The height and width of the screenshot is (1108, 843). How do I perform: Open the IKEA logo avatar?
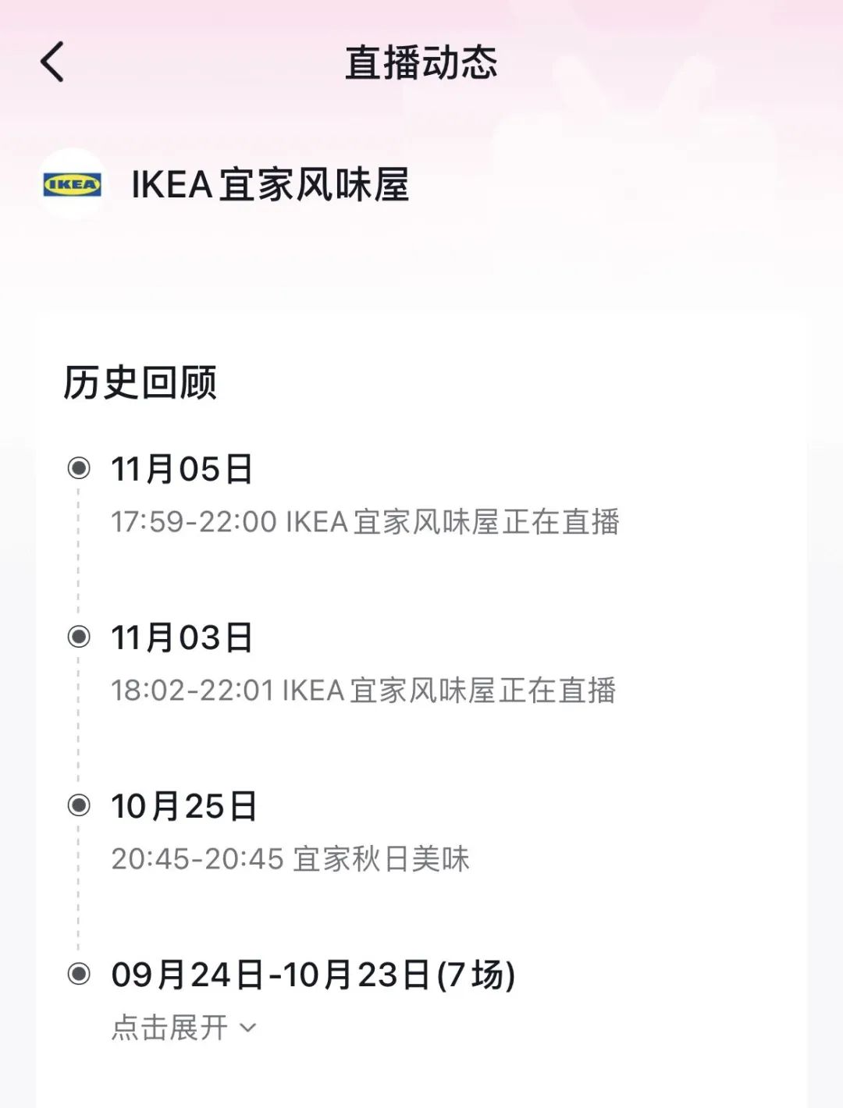[72, 185]
